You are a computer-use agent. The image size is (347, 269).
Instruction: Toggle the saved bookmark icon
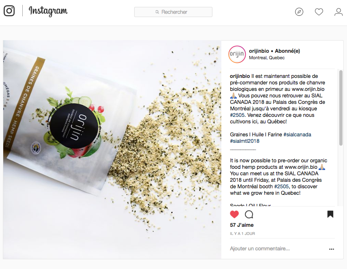330,214
